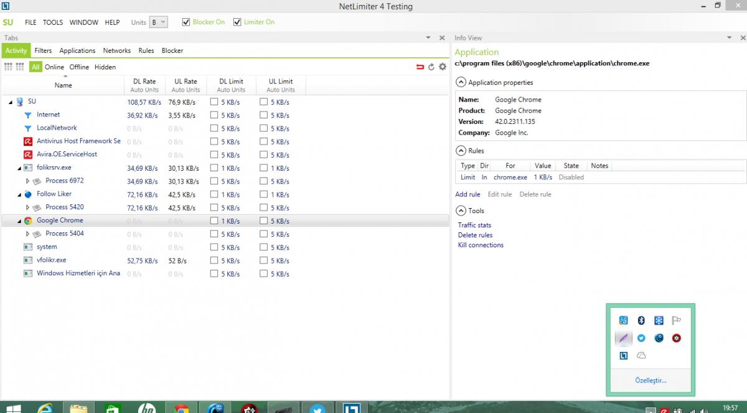Image resolution: width=747 pixels, height=413 pixels.
Task: Collapse the Tools section in Info View
Action: coord(461,211)
